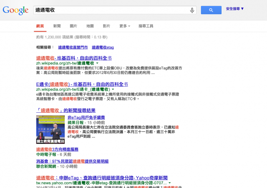Switch to the 圖片 tab
Image resolution: width=267 pixels, height=188 pixels.
(73, 26)
